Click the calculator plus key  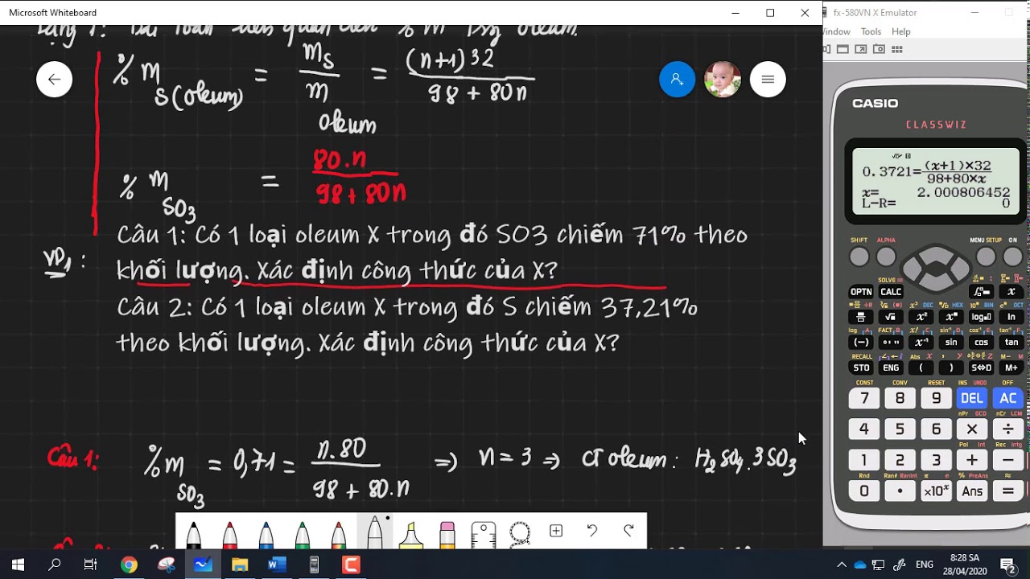coord(971,460)
